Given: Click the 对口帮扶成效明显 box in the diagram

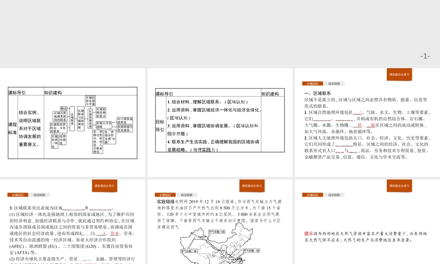Looking at the screenshot, I should [125, 120].
